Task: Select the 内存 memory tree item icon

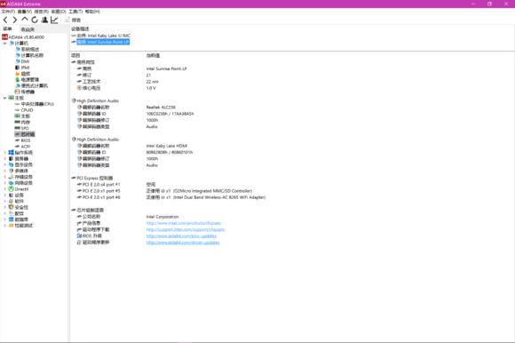Action: point(18,123)
